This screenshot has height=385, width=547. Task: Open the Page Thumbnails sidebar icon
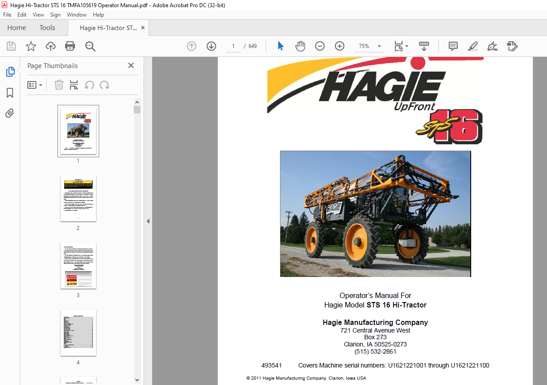(10, 72)
